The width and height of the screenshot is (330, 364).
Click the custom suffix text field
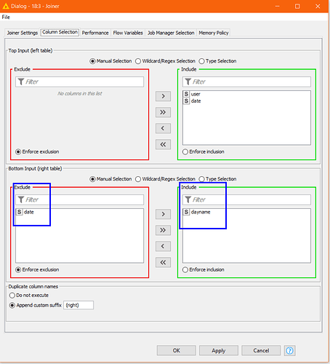coord(79,305)
